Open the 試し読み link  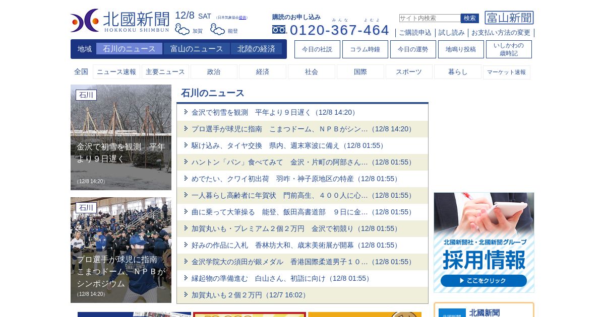pos(452,33)
